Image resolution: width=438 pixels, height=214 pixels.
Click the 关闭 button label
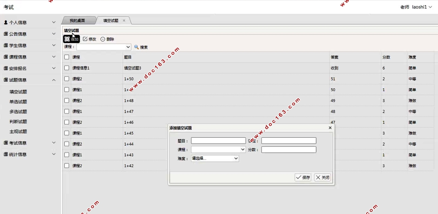point(326,177)
